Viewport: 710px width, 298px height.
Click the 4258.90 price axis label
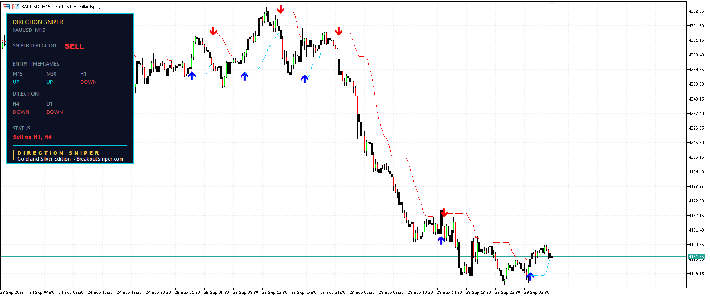click(x=697, y=84)
